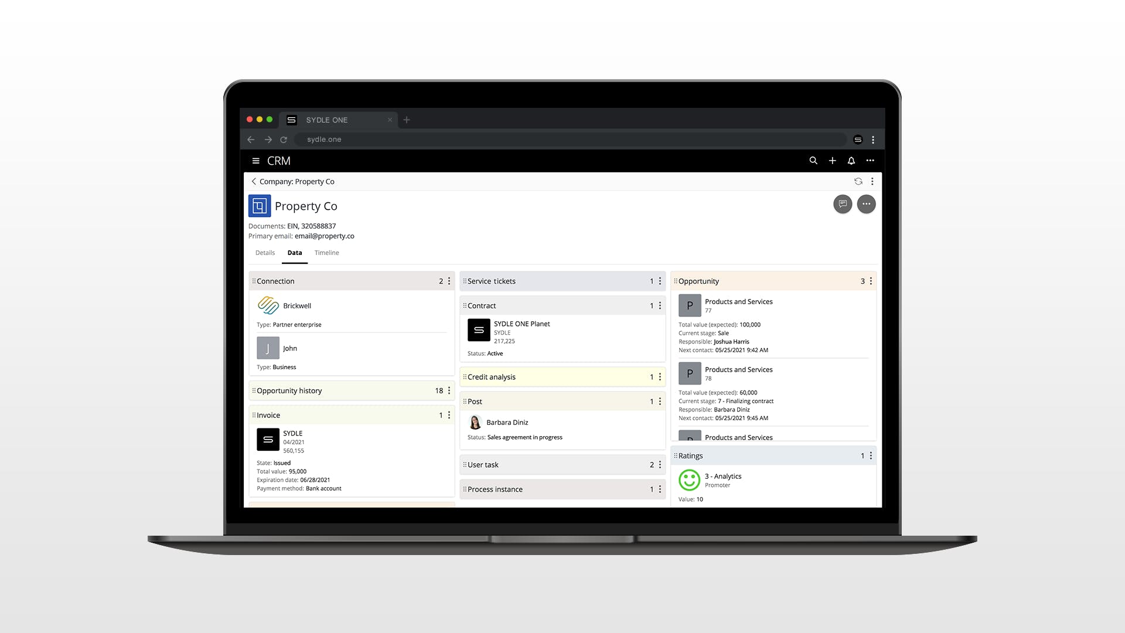Reload the page with browser refresh icon
The height and width of the screenshot is (633, 1125).
click(x=284, y=139)
